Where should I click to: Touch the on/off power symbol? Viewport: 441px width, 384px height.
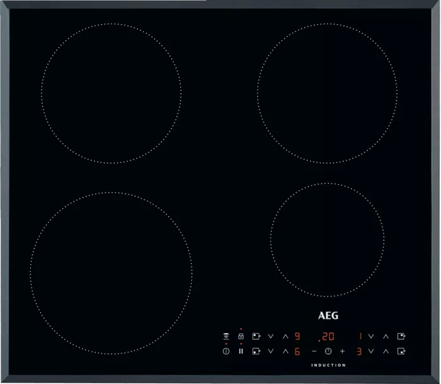point(226,351)
